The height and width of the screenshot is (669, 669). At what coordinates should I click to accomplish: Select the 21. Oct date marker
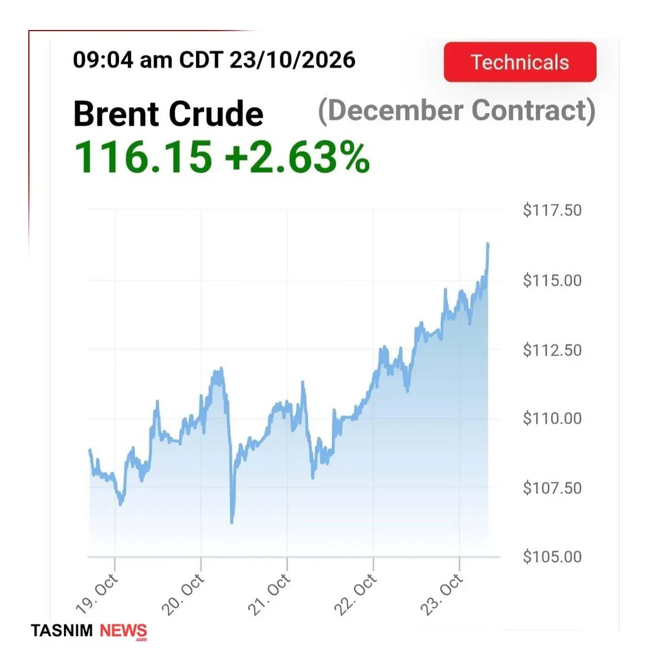270,594
